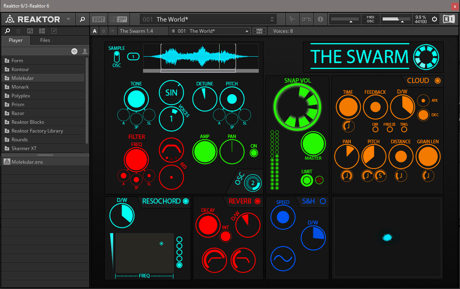Click the EDIT button in toolbar

[98, 19]
